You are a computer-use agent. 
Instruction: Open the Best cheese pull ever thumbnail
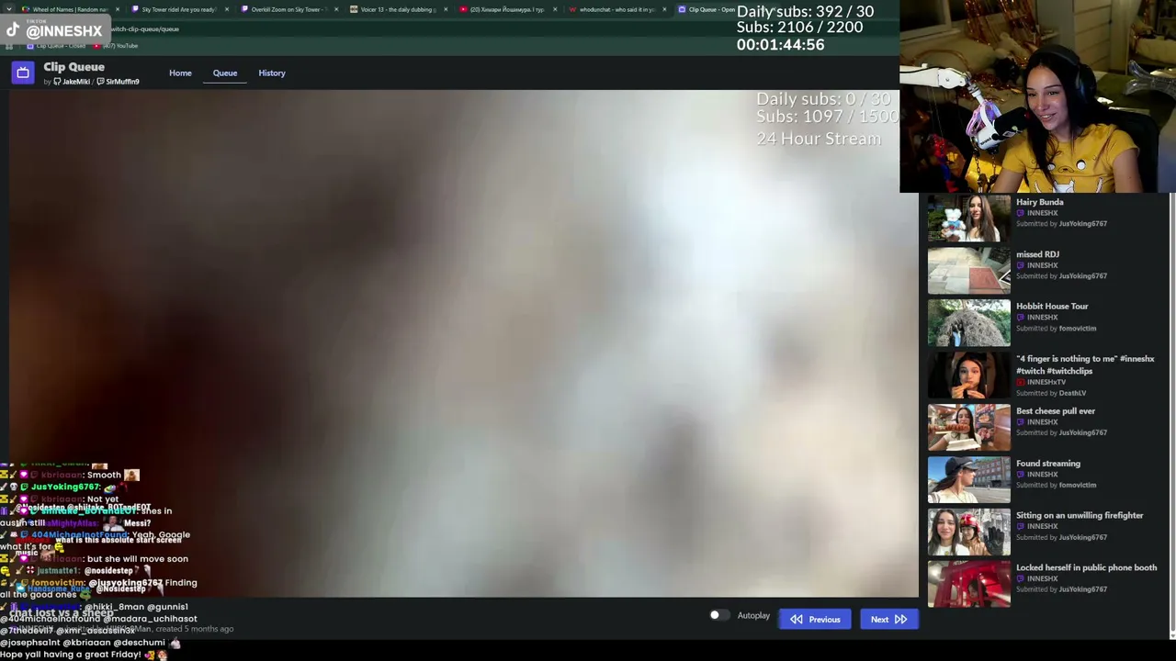pos(968,428)
